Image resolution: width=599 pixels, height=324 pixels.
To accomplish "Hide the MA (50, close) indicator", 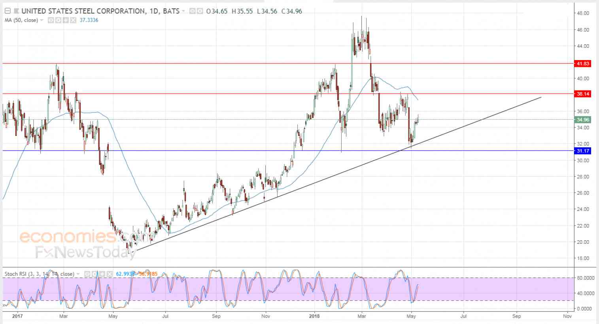I will 51,20.
